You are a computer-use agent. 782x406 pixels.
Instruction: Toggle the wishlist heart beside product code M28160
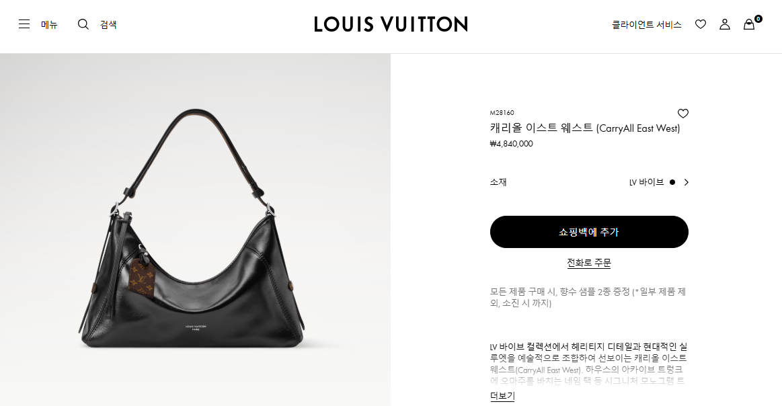(682, 113)
